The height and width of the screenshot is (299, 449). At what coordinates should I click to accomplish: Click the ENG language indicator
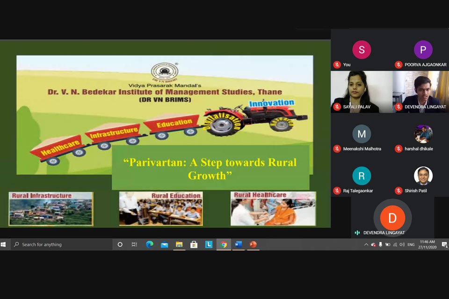click(411, 245)
